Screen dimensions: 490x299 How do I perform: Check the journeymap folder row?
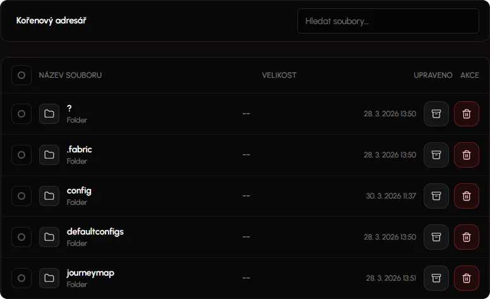pyautogui.click(x=21, y=278)
